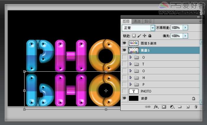Click the folder icon of group T
Viewport: 207px width, 125px height.
click(x=137, y=64)
